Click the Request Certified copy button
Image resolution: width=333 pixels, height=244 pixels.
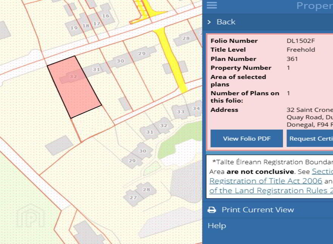point(310,138)
